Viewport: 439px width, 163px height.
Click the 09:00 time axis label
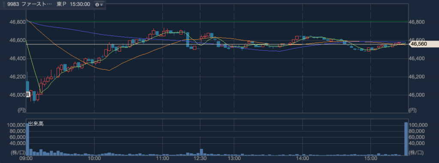point(26,159)
